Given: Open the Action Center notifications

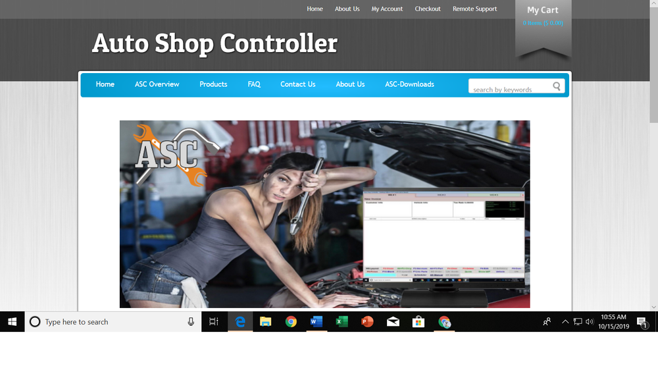Looking at the screenshot, I should tap(642, 322).
